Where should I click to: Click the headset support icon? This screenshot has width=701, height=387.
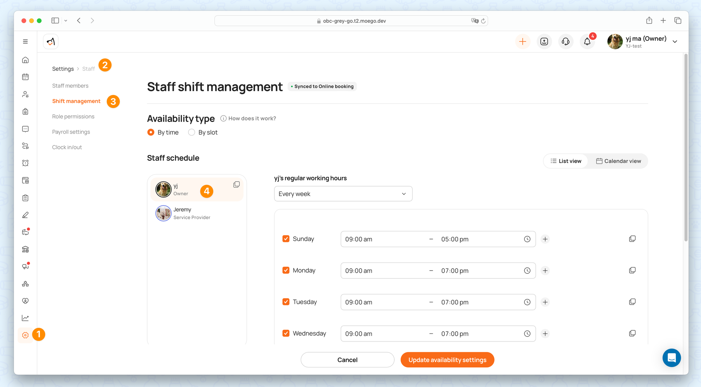tap(565, 42)
